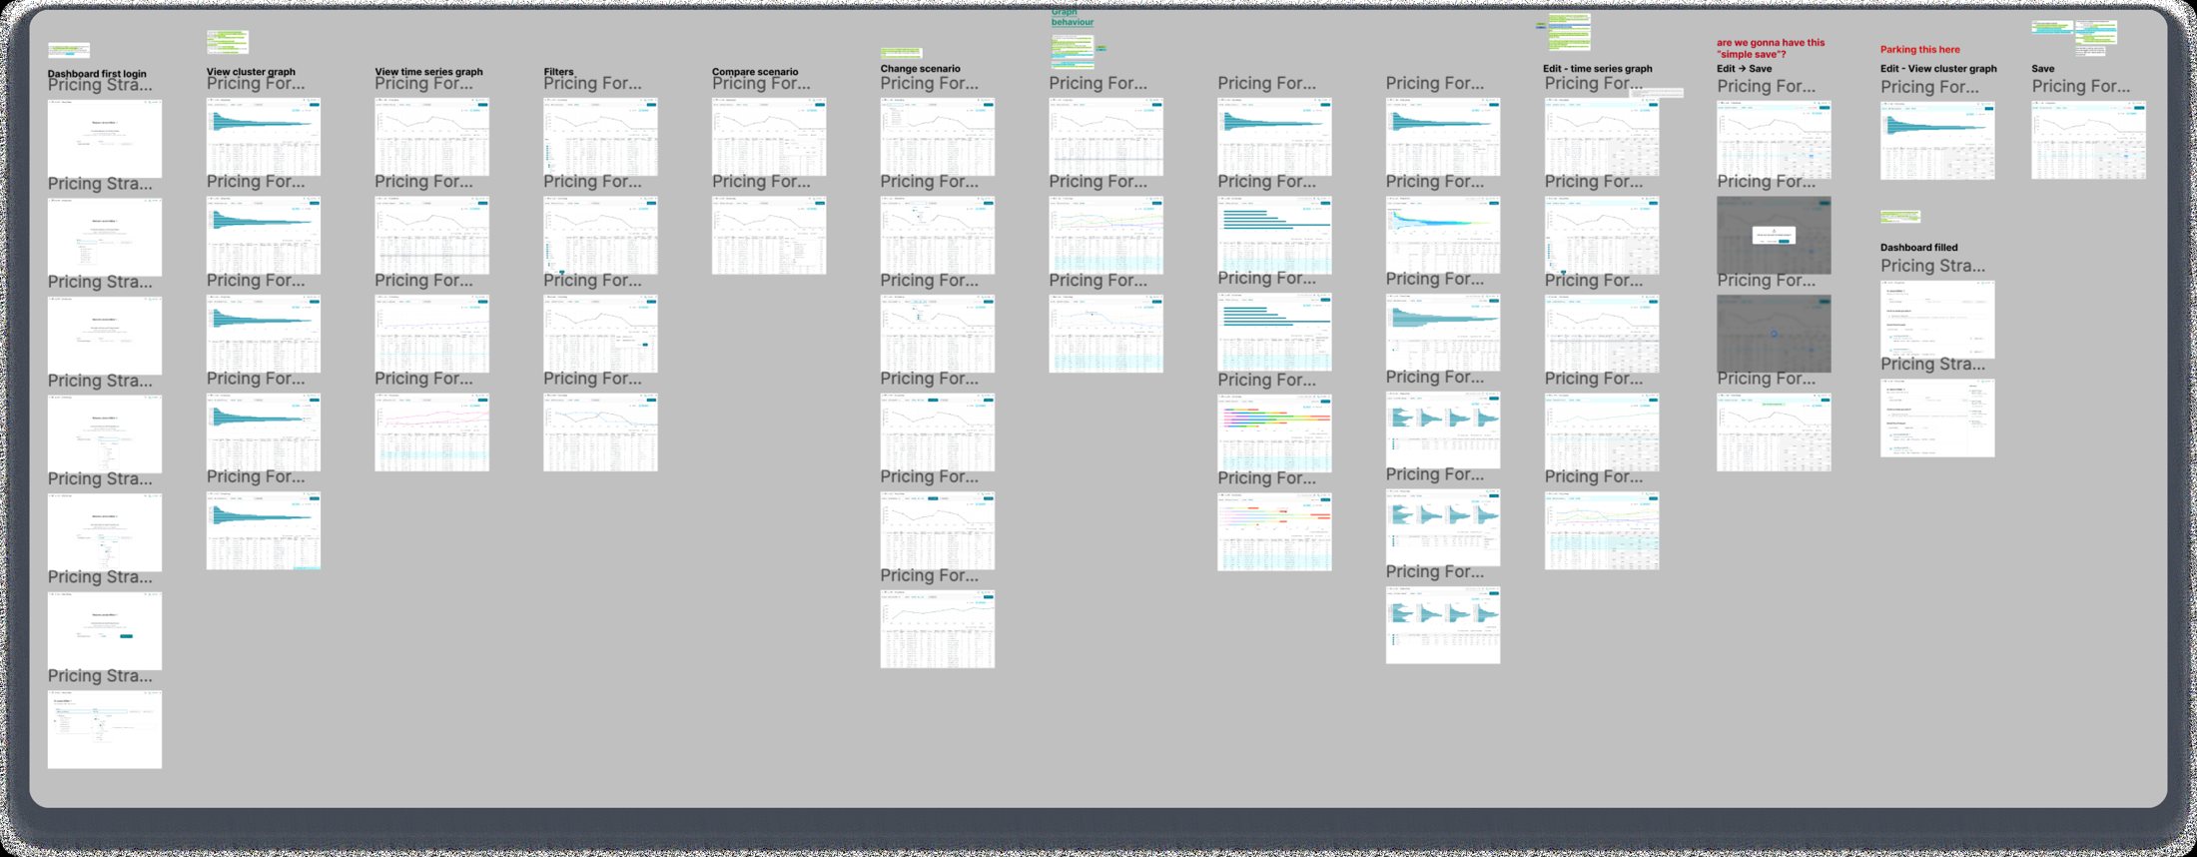Select green sticky note above 'Dashboard first login'
This screenshot has width=2197, height=857.
coord(69,50)
